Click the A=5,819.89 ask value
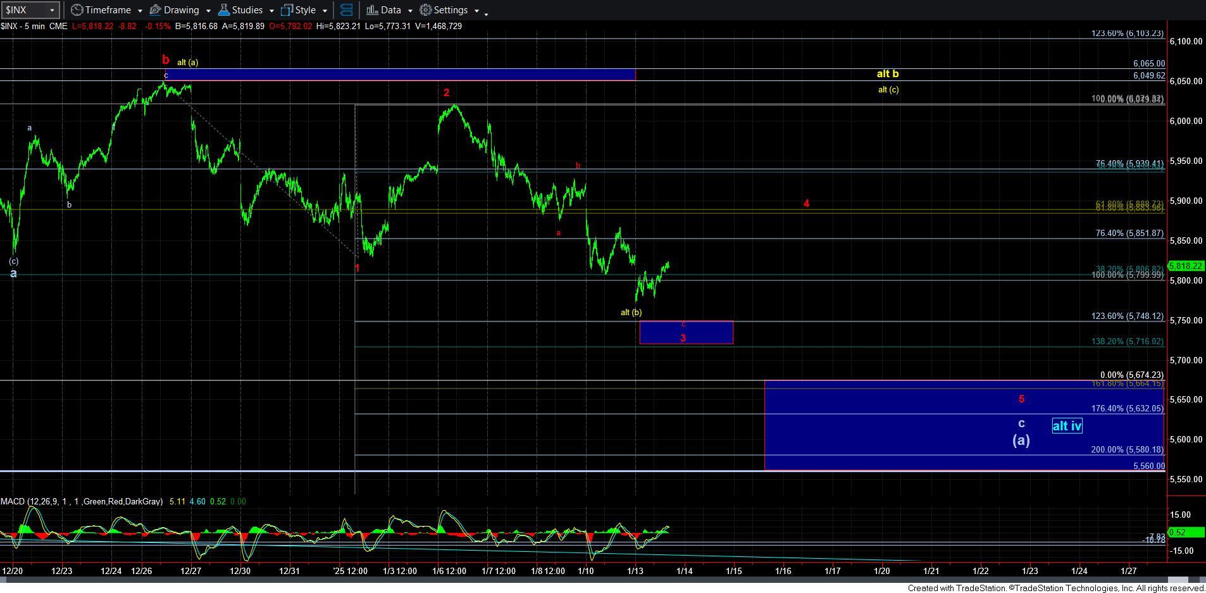This screenshot has width=1206, height=593. point(243,26)
